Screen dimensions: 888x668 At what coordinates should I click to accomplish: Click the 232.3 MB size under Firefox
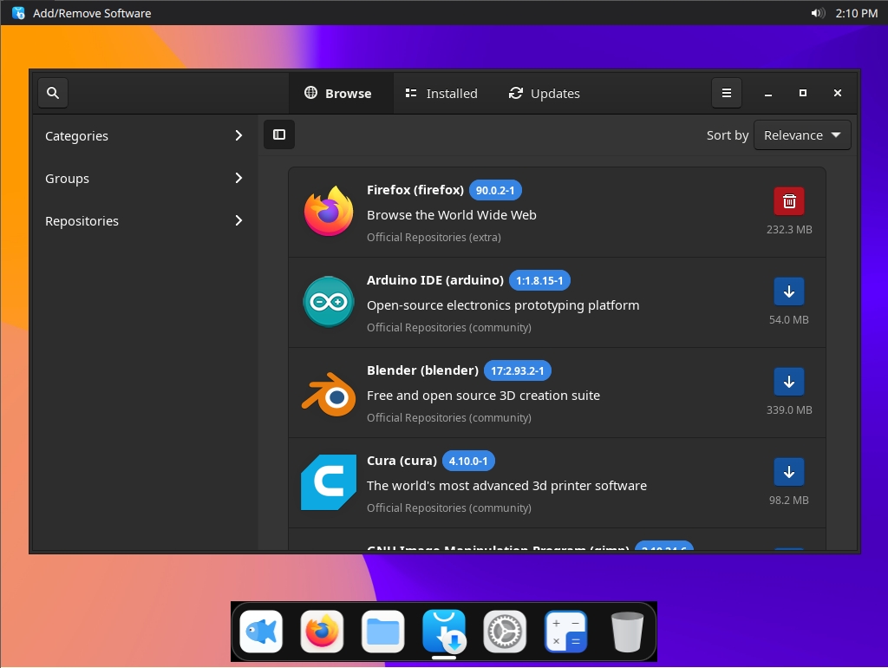789,230
